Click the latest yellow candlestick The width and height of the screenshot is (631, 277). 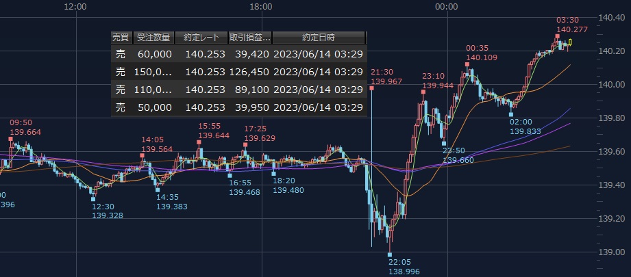[x=570, y=43]
